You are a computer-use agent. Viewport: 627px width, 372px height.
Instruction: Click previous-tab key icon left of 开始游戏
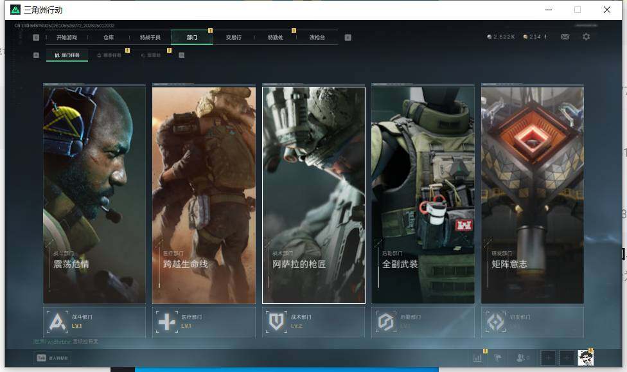(x=36, y=38)
